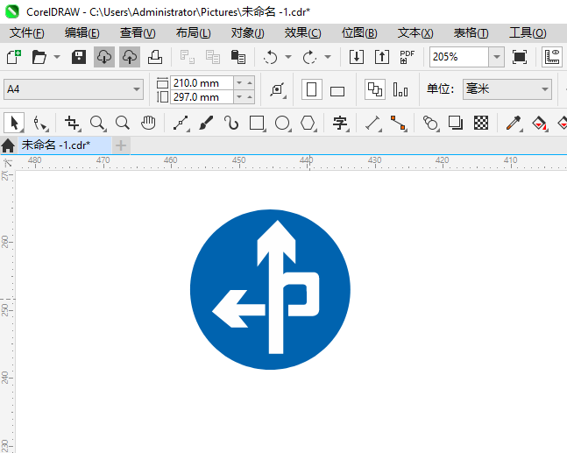The image size is (567, 453).
Task: Paste from clipboard icon
Action: [x=238, y=57]
